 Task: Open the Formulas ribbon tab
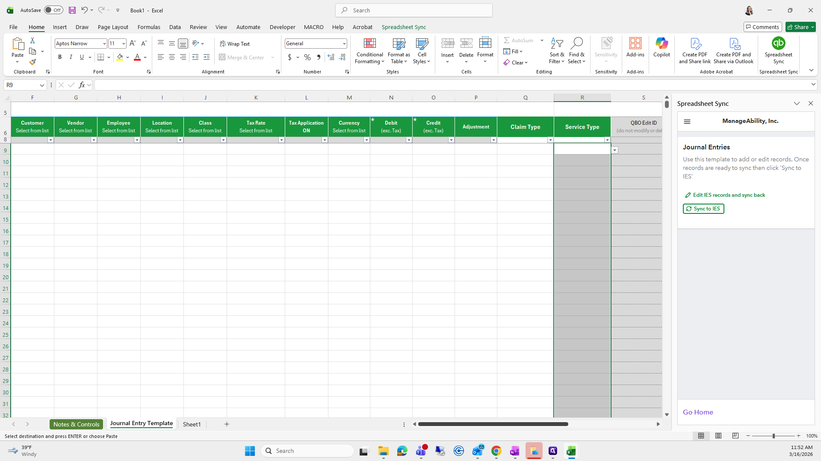149,27
